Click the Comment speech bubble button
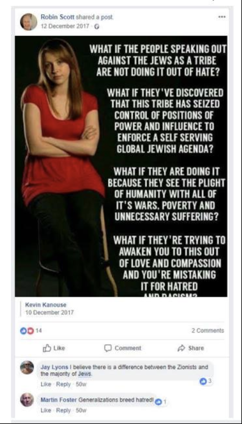This screenshot has width=242, height=424. pyautogui.click(x=123, y=348)
